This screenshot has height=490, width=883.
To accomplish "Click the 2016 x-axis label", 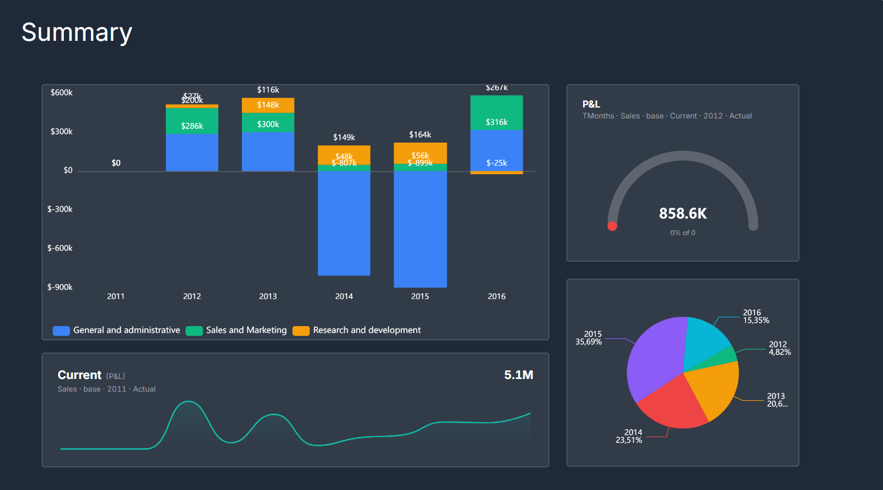I will [497, 296].
